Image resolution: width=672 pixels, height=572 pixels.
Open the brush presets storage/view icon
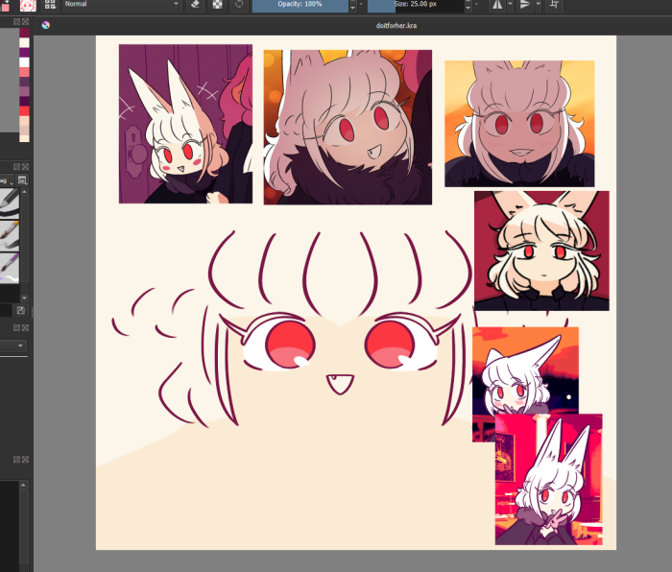tap(22, 179)
